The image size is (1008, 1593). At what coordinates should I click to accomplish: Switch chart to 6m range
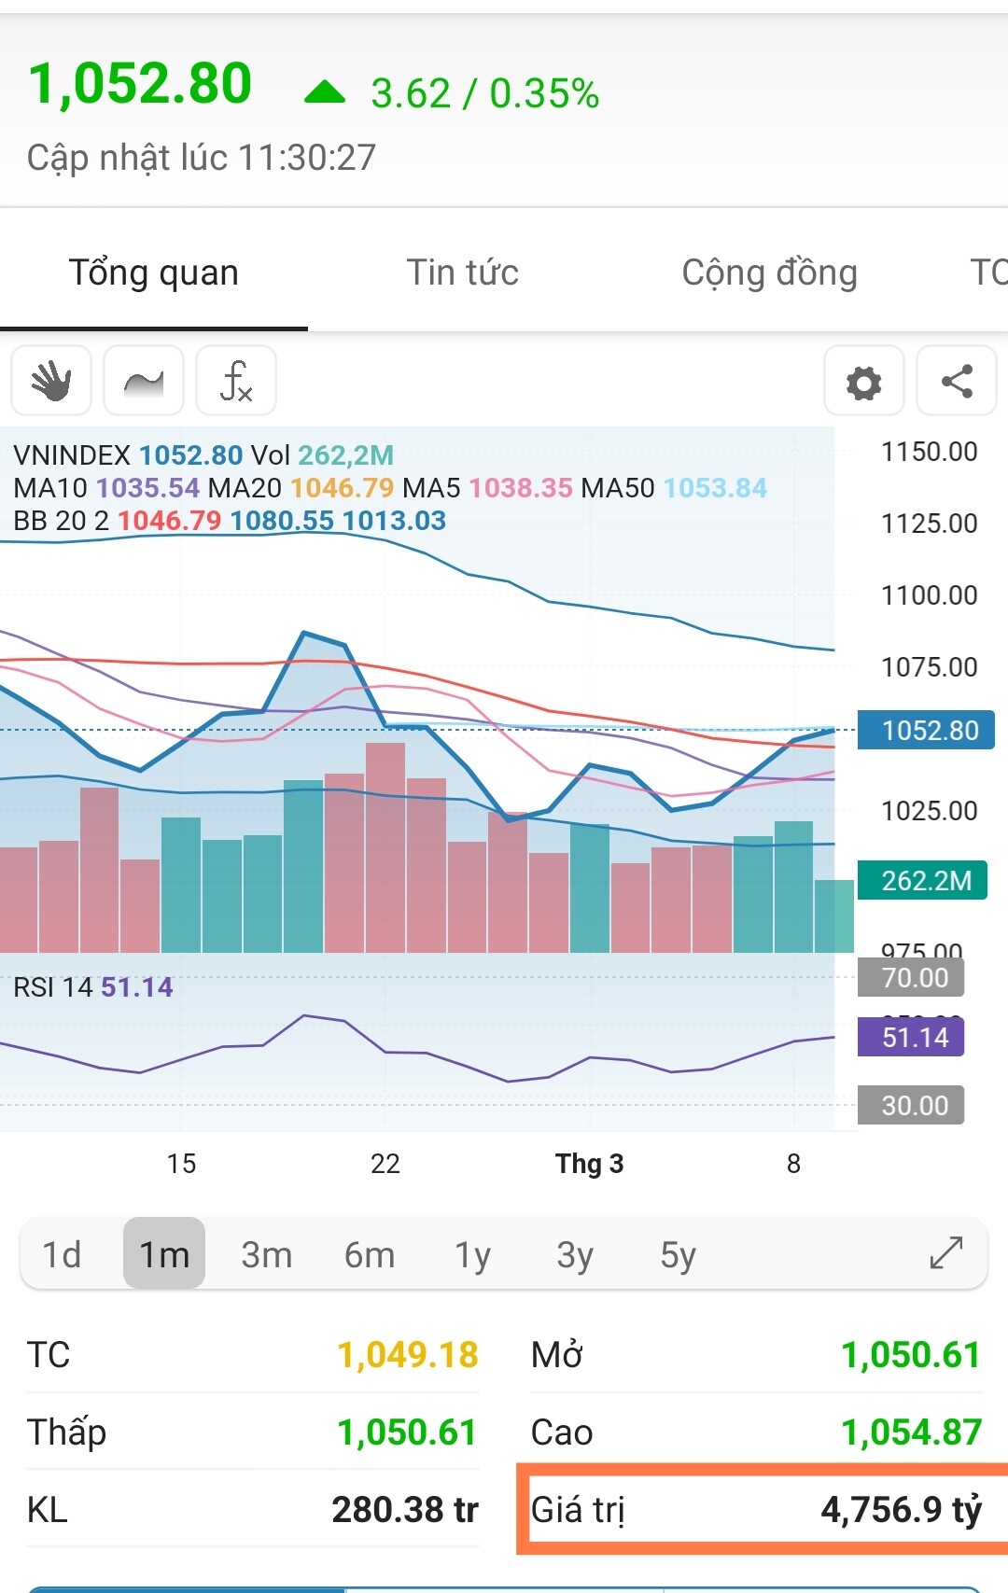coord(370,1254)
